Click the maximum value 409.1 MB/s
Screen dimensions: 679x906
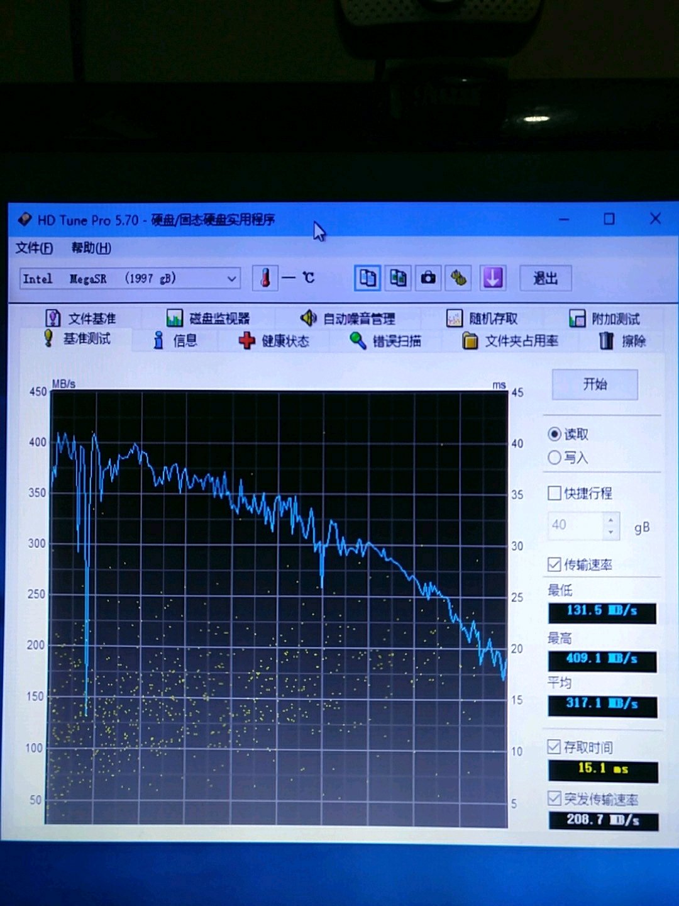coord(602,660)
